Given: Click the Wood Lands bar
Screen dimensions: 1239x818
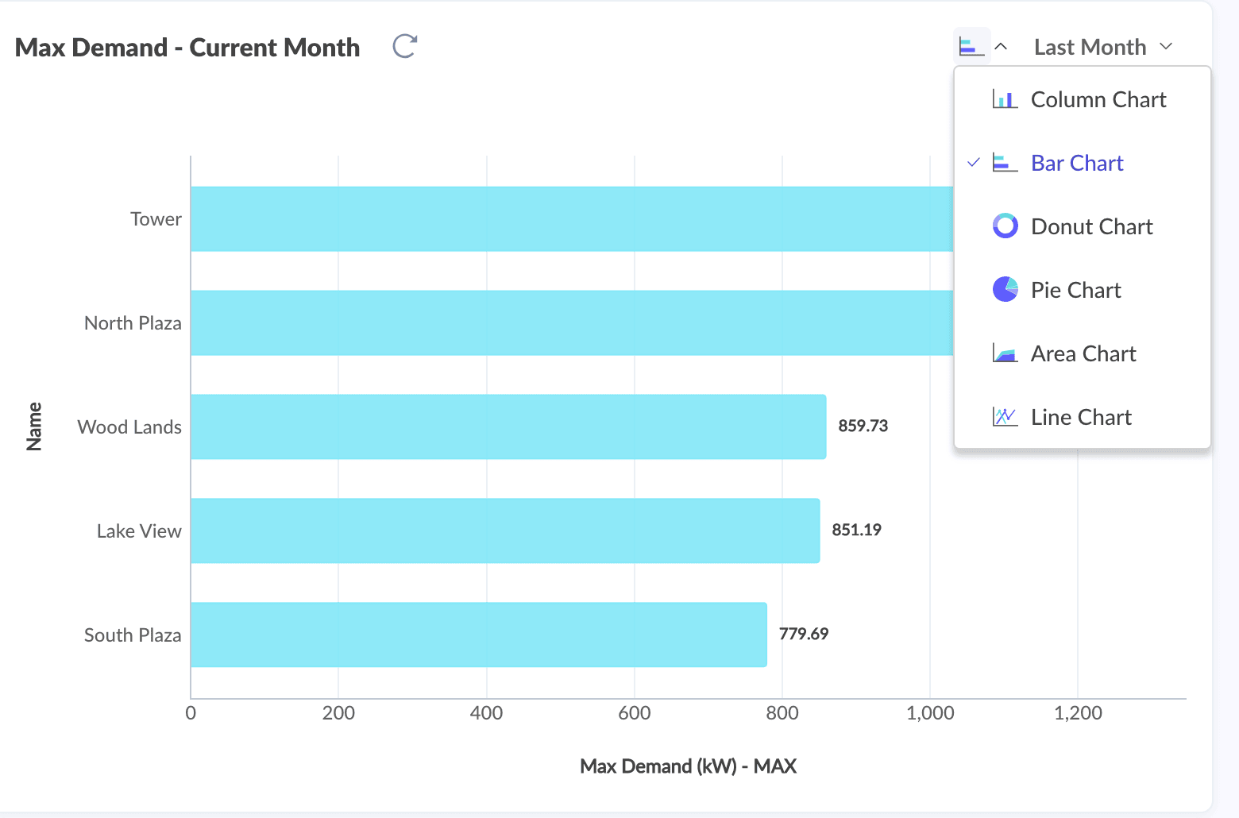Looking at the screenshot, I should (x=508, y=426).
